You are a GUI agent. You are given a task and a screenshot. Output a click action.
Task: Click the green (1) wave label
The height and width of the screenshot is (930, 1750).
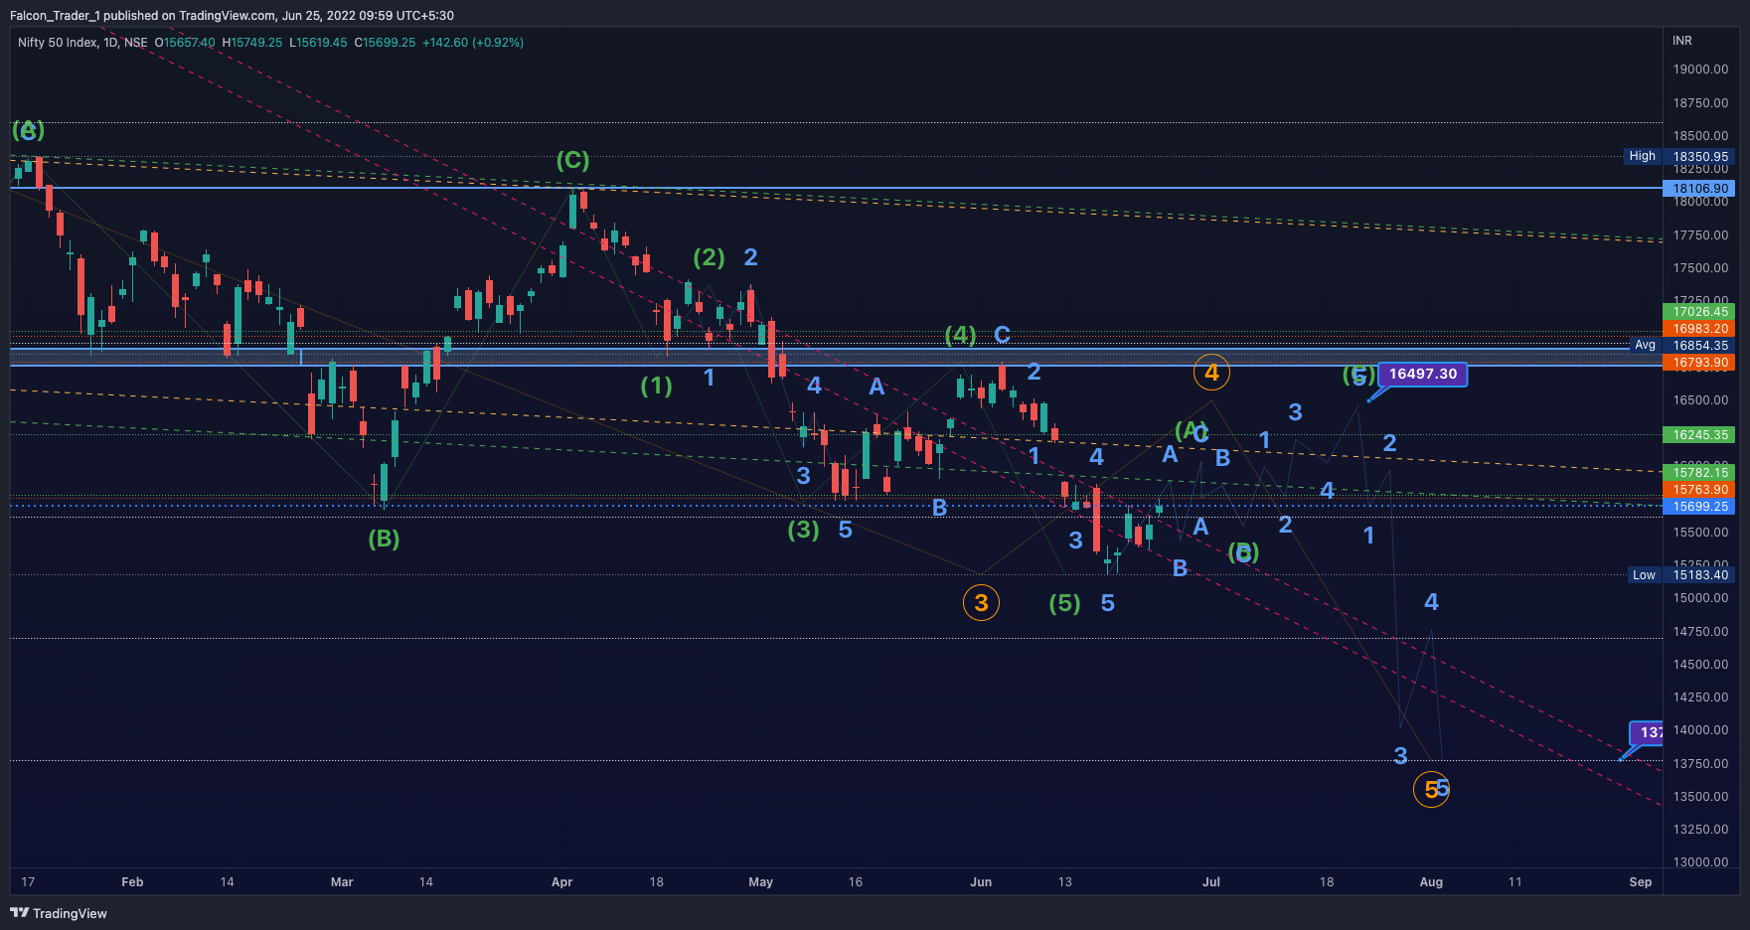(656, 386)
